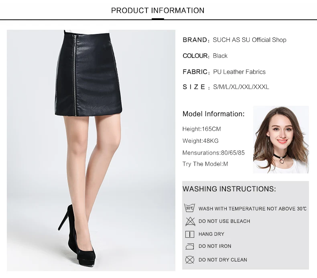This screenshot has width=317, height=278.
Task: Click the do not iron icon
Action: point(190,246)
